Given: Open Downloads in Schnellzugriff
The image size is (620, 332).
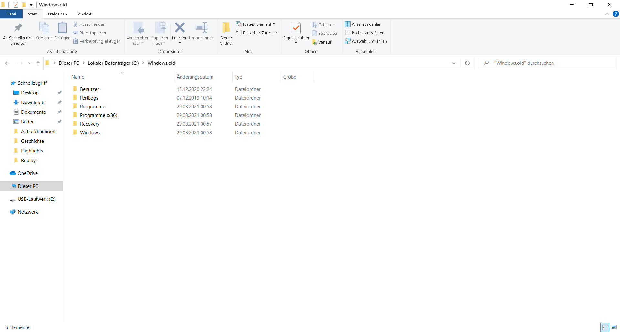Looking at the screenshot, I should [33, 102].
